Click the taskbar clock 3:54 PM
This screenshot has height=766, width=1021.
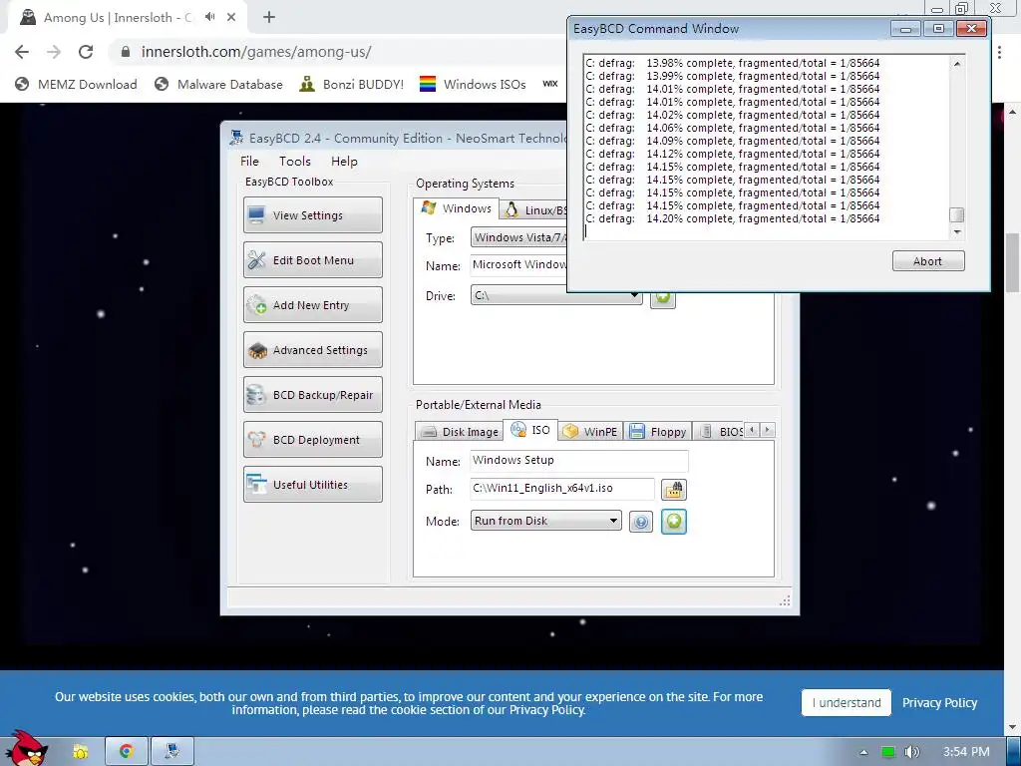[966, 752]
